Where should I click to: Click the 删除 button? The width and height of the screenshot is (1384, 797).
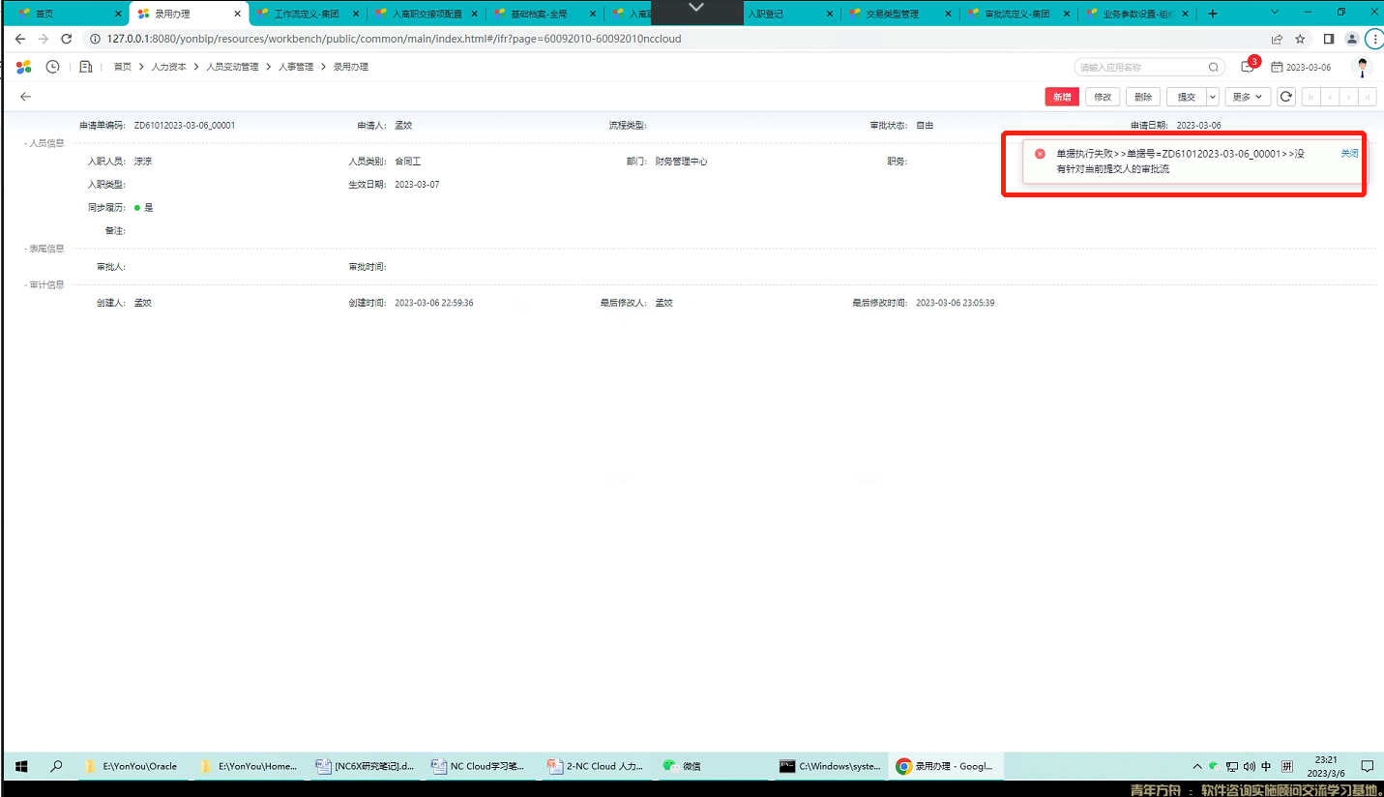[1143, 97]
